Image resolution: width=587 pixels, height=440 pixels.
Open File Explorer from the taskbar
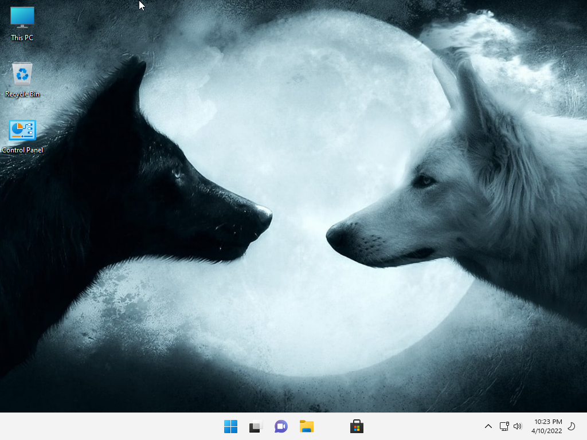click(x=306, y=426)
